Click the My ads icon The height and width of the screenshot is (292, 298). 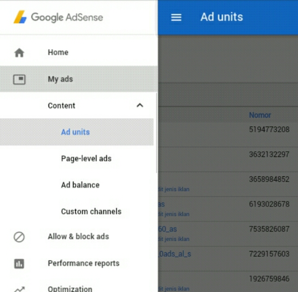(19, 79)
